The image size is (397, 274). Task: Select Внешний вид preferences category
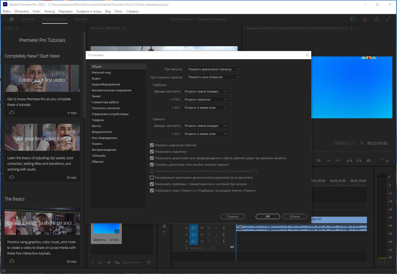tap(101, 72)
